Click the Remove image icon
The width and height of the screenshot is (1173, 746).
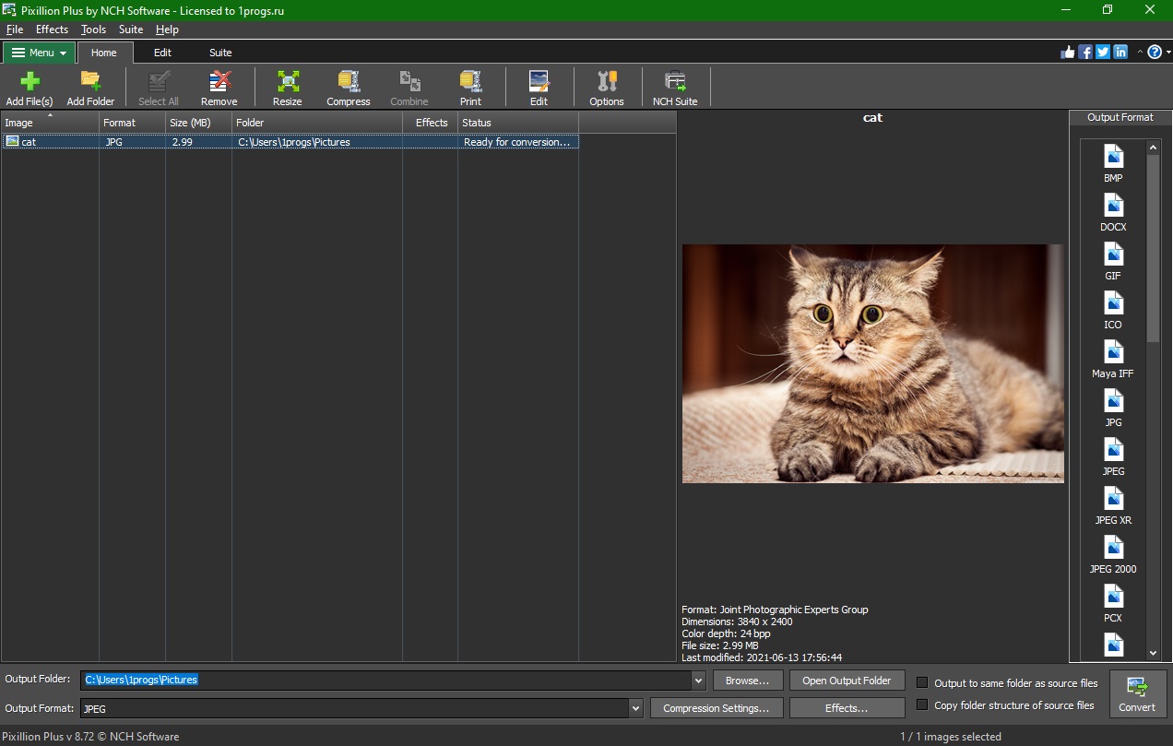click(219, 86)
